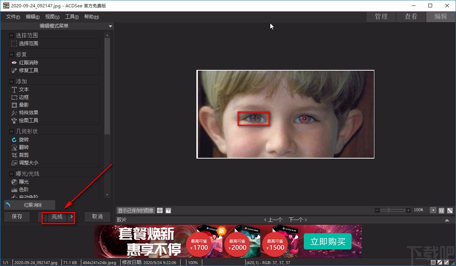
Task: Click the full screen view icon
Action: 160,210
